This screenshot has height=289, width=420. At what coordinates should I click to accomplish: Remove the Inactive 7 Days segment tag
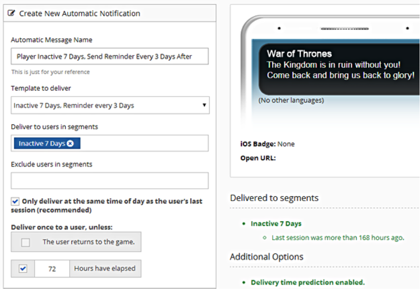(x=70, y=143)
